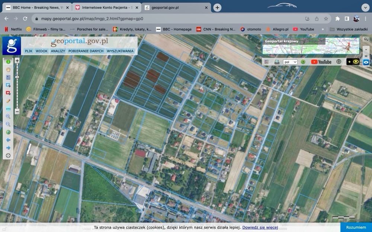This screenshot has height=232, width=372.
Task: Open the layer table icon in left toolbar
Action: 8,78
